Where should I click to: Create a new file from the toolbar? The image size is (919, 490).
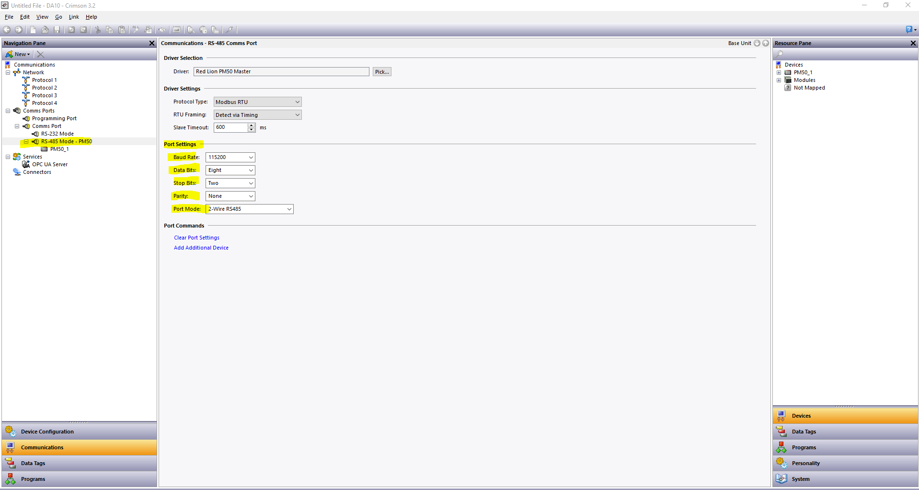33,30
